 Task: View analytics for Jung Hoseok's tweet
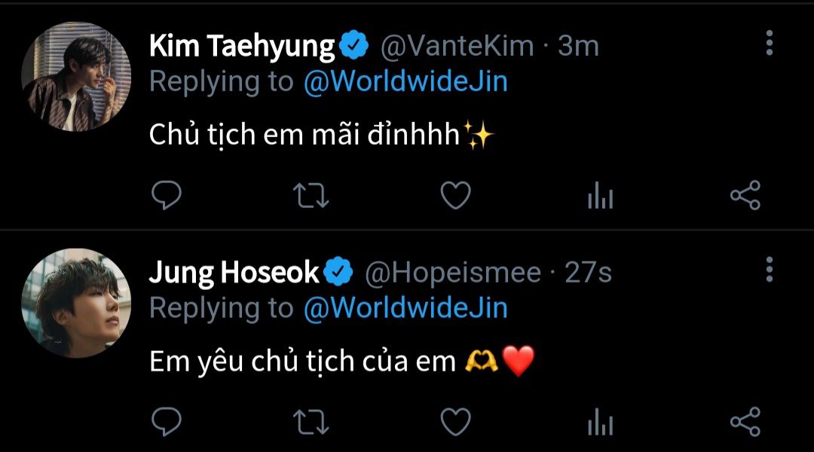[600, 421]
